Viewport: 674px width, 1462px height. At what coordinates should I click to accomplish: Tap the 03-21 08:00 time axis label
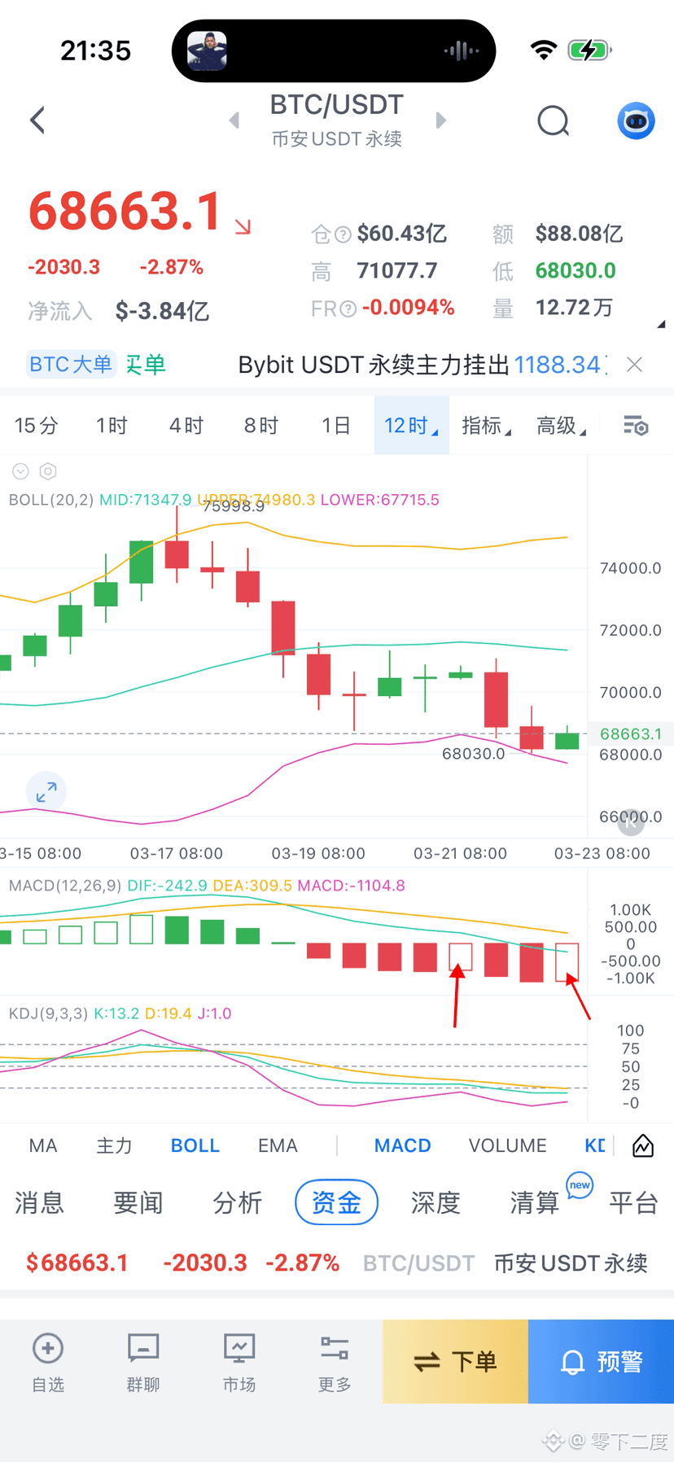(460, 853)
